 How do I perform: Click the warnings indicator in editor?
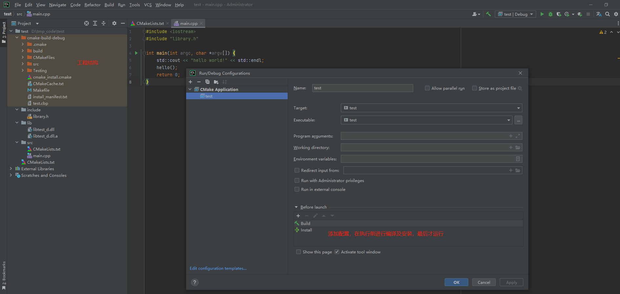point(603,32)
